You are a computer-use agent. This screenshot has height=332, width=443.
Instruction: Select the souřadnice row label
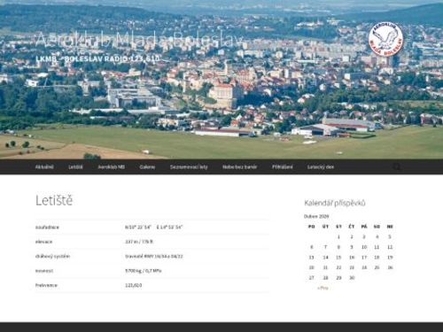[x=47, y=228]
